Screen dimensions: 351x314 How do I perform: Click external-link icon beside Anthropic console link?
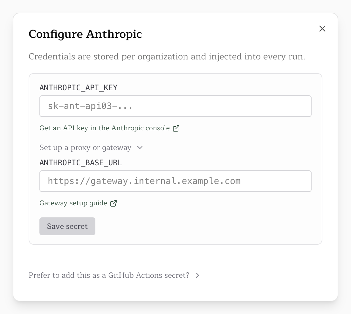coord(176,128)
